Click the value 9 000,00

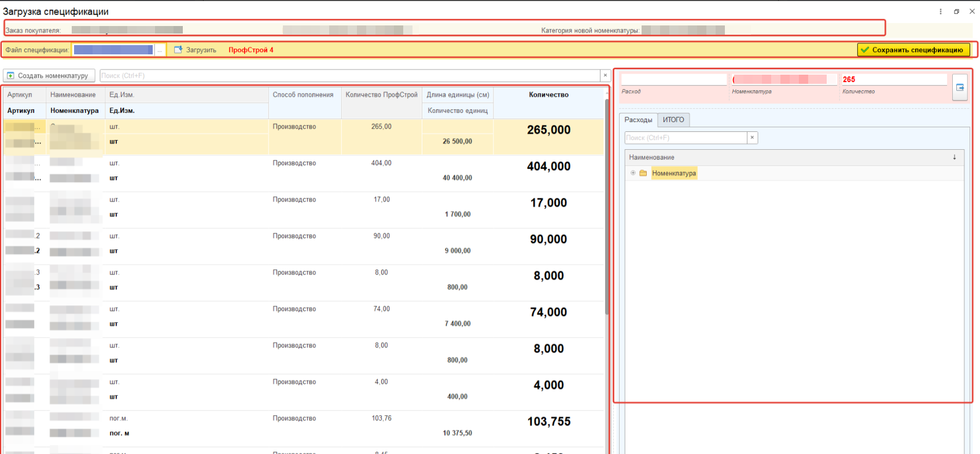[458, 250]
